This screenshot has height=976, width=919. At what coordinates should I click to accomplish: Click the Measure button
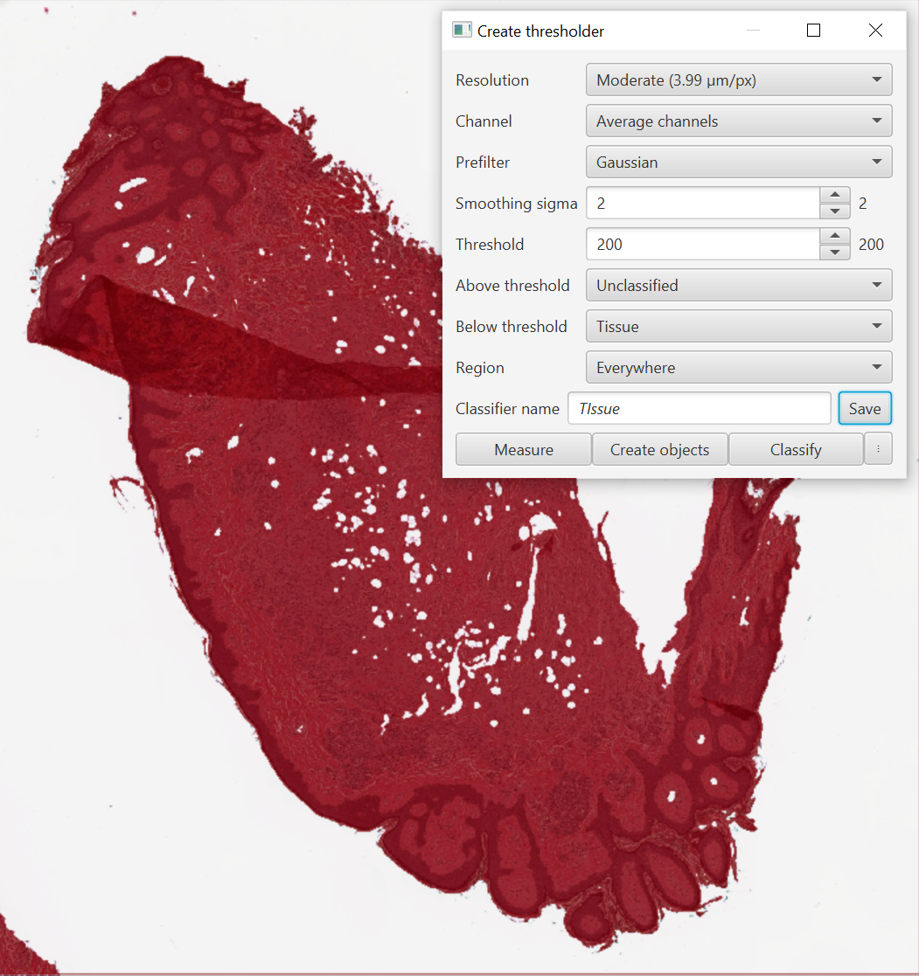[x=524, y=449]
